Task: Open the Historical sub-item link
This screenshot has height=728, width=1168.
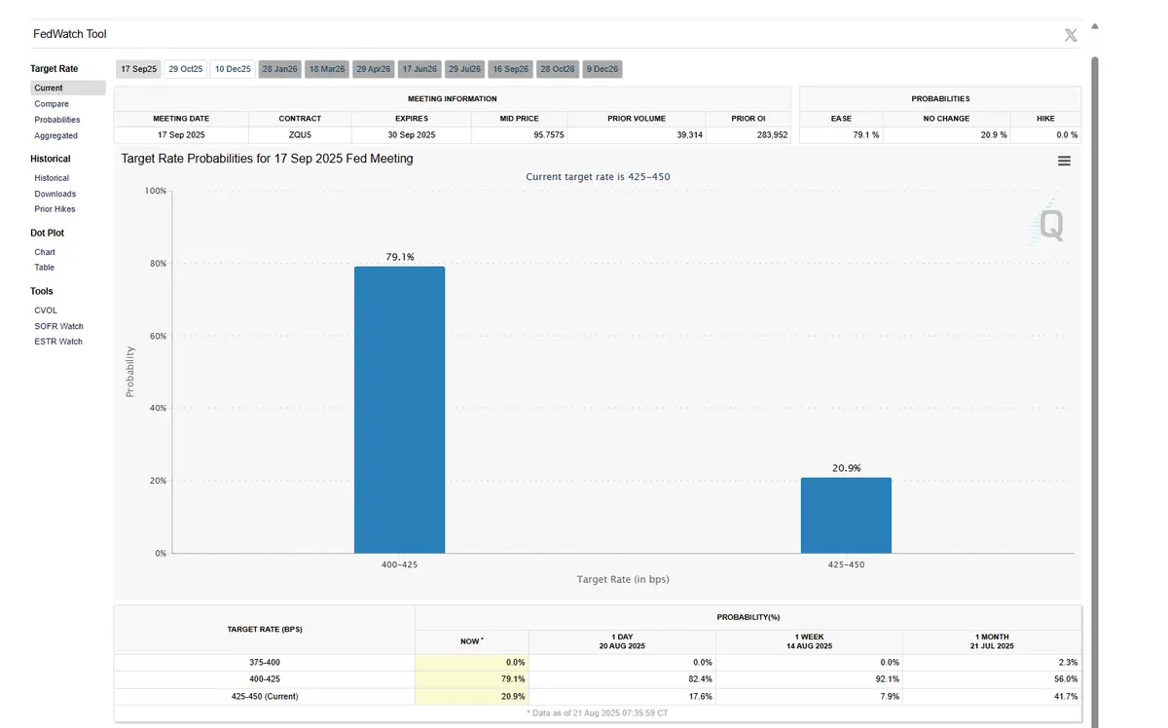Action: click(x=52, y=178)
